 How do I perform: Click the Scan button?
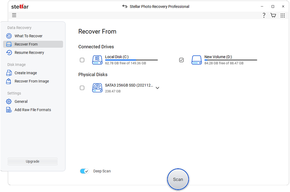point(178,179)
